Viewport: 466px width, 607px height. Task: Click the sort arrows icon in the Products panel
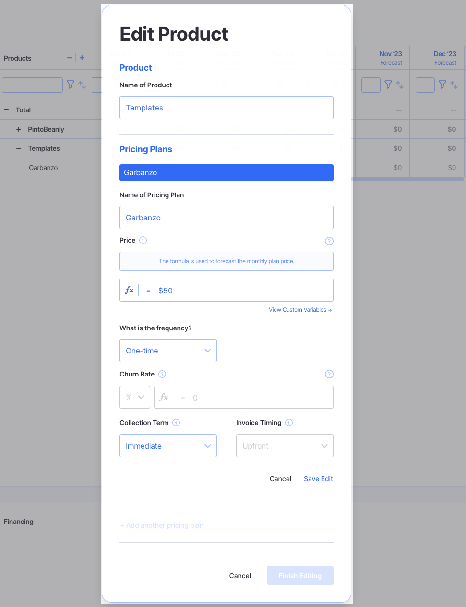click(82, 85)
